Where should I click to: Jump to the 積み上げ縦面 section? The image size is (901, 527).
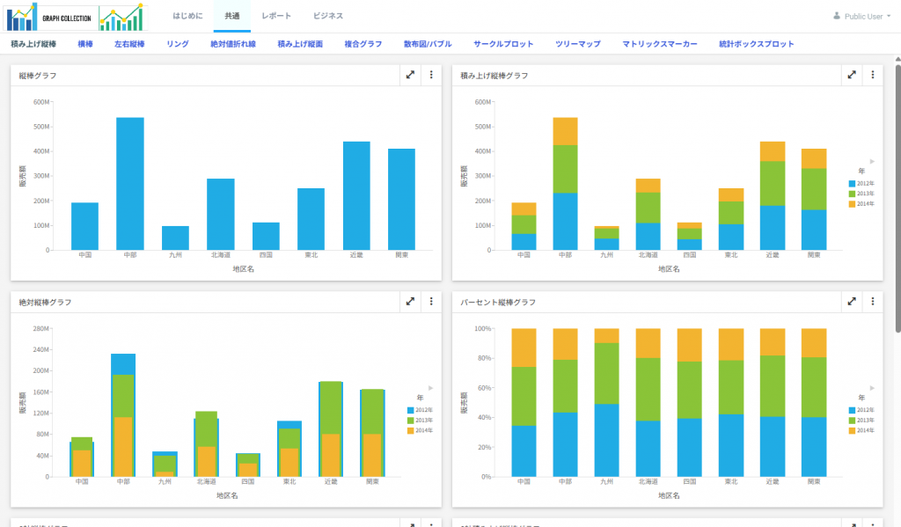point(300,44)
